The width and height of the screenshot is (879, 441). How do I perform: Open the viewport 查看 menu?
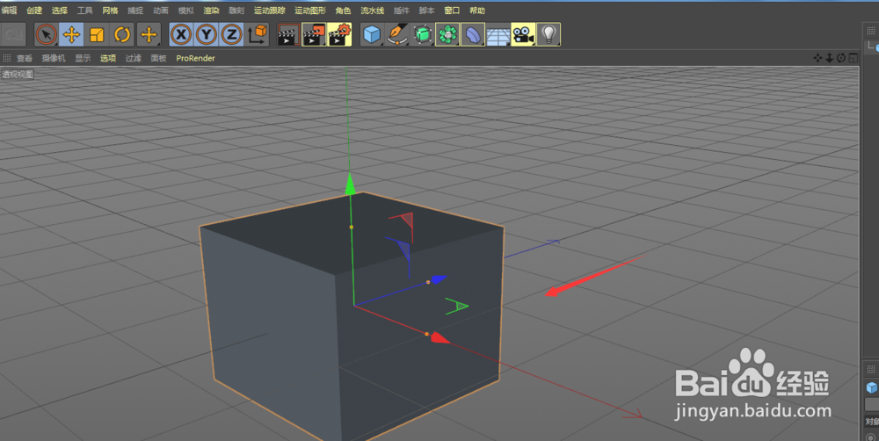pos(24,58)
